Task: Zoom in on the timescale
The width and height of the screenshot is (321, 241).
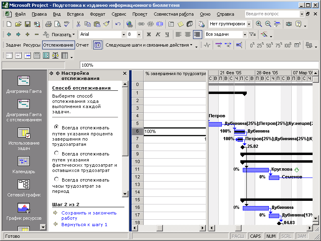Action: click(x=259, y=24)
